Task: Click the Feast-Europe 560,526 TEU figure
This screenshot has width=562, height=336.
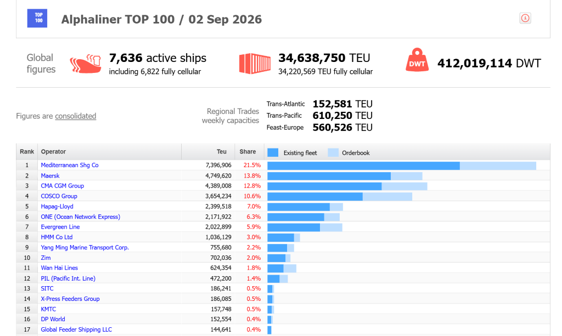Action: [342, 127]
